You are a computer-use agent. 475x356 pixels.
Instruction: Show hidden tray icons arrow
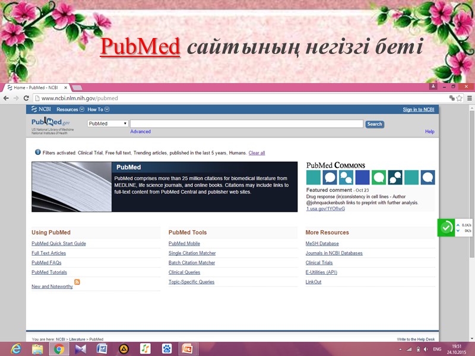[400, 349]
